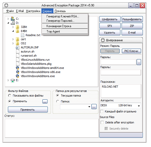Click browse button beside output folder combo

tap(94, 107)
